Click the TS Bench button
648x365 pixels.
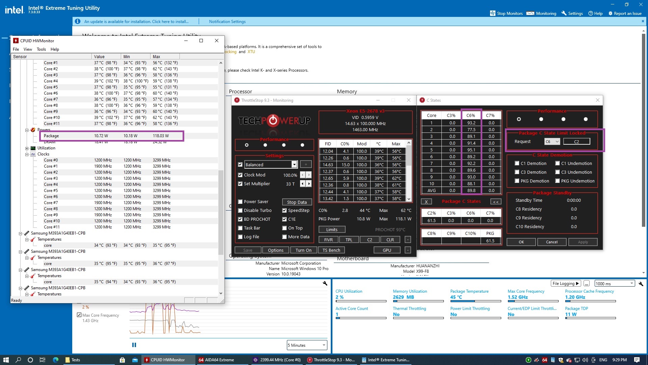coord(331,250)
